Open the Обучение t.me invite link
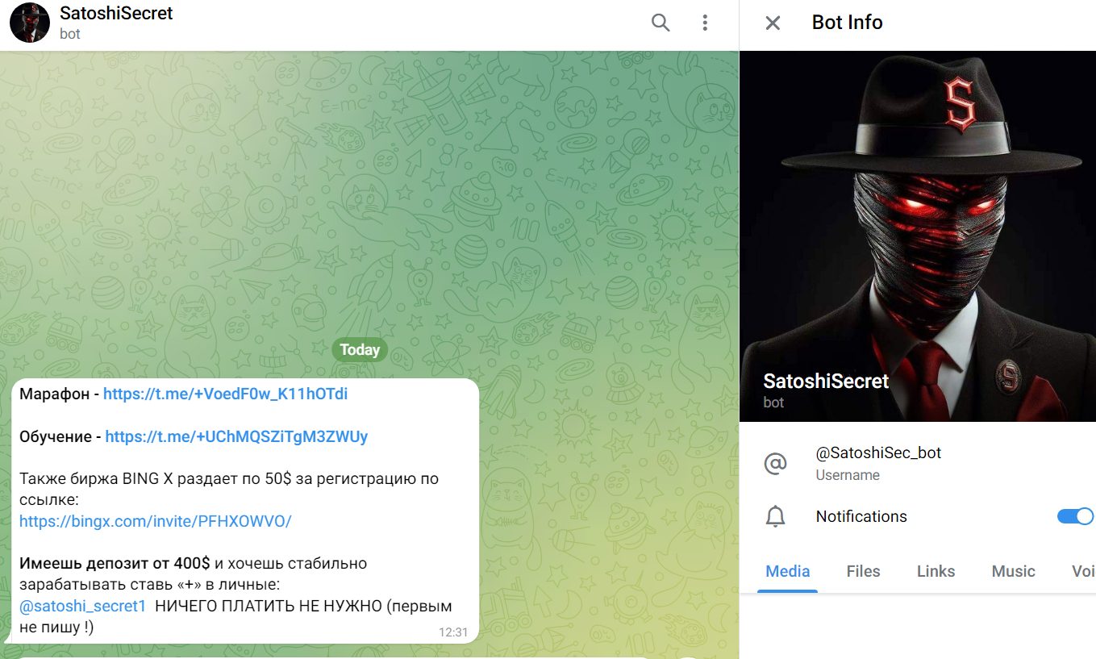The height and width of the screenshot is (659, 1096). pos(236,436)
